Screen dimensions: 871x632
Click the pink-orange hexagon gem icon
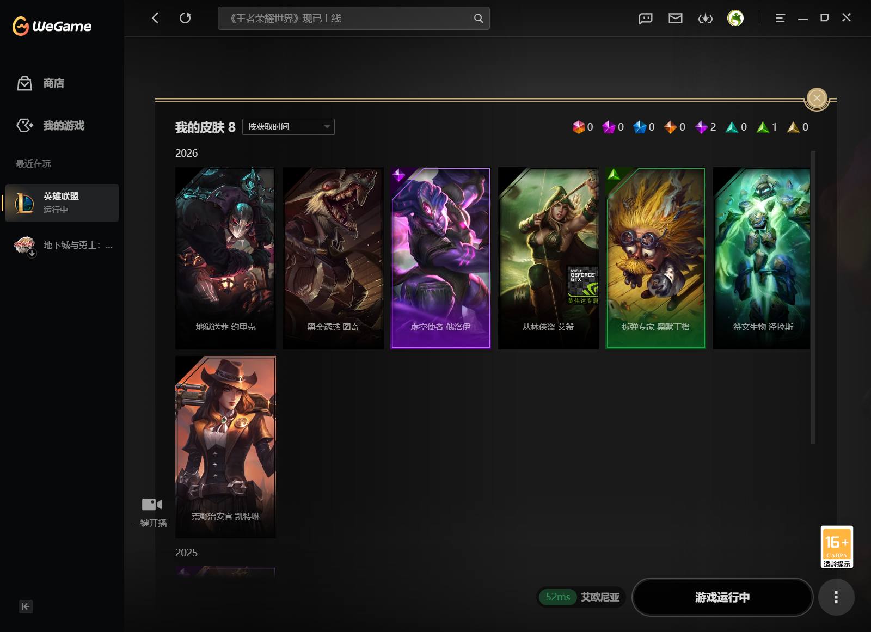coord(578,127)
